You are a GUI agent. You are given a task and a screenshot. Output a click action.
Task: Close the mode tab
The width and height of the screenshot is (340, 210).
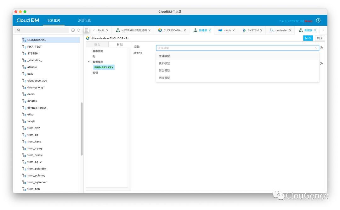(x=234, y=30)
